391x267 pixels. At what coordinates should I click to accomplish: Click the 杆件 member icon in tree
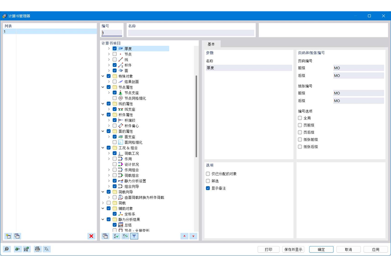tap(121, 65)
